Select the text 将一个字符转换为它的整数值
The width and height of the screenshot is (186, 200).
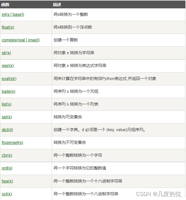point(80,168)
